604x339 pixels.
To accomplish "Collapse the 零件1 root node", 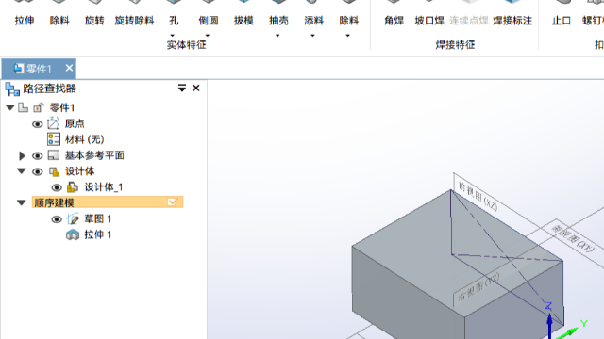I will (10, 107).
